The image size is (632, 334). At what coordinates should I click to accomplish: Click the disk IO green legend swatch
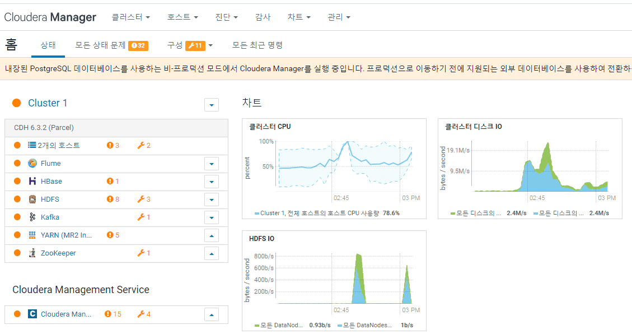coord(453,214)
